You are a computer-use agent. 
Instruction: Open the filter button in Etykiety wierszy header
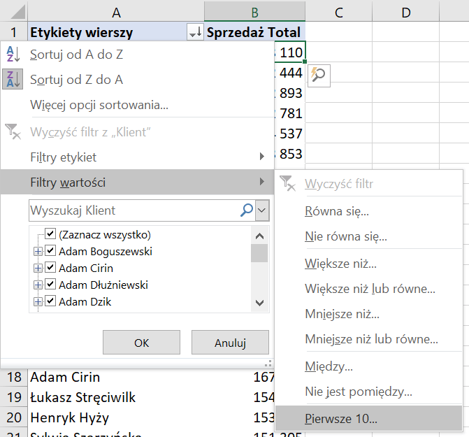point(195,33)
